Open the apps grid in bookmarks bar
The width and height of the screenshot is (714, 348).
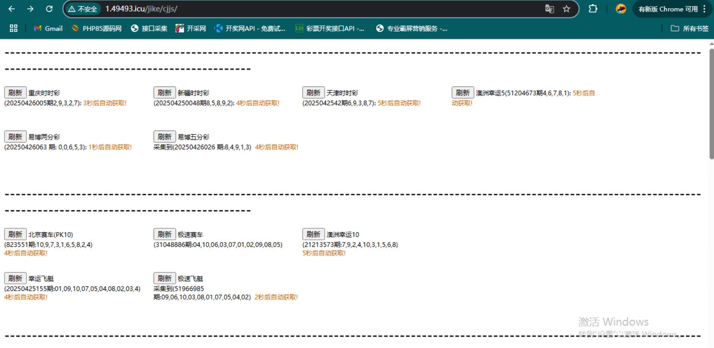[13, 28]
